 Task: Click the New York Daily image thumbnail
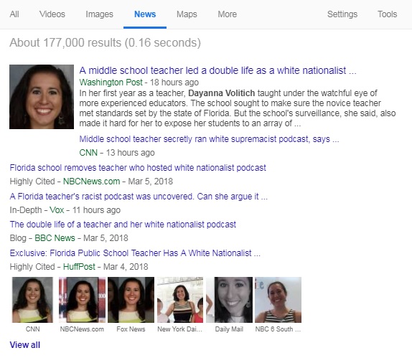(180, 300)
